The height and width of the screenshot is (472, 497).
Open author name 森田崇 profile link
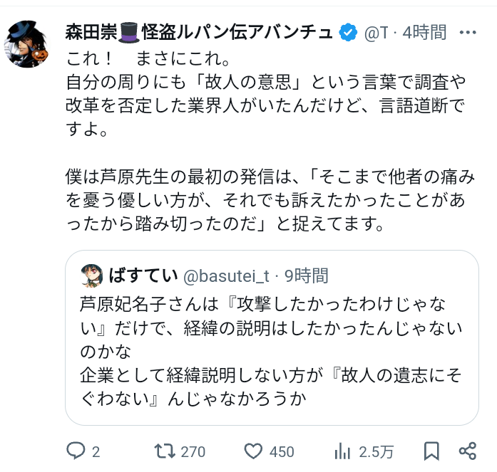point(93,32)
